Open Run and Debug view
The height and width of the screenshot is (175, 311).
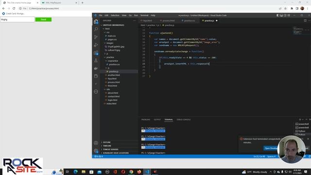96,45
